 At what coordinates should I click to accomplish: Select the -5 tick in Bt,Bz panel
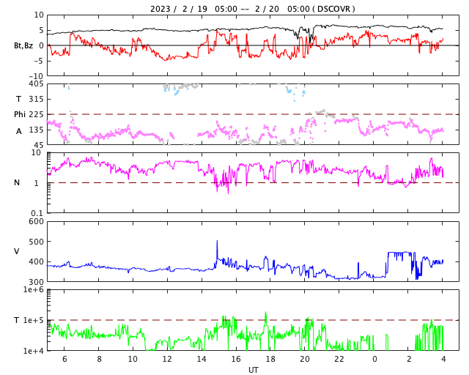39,62
